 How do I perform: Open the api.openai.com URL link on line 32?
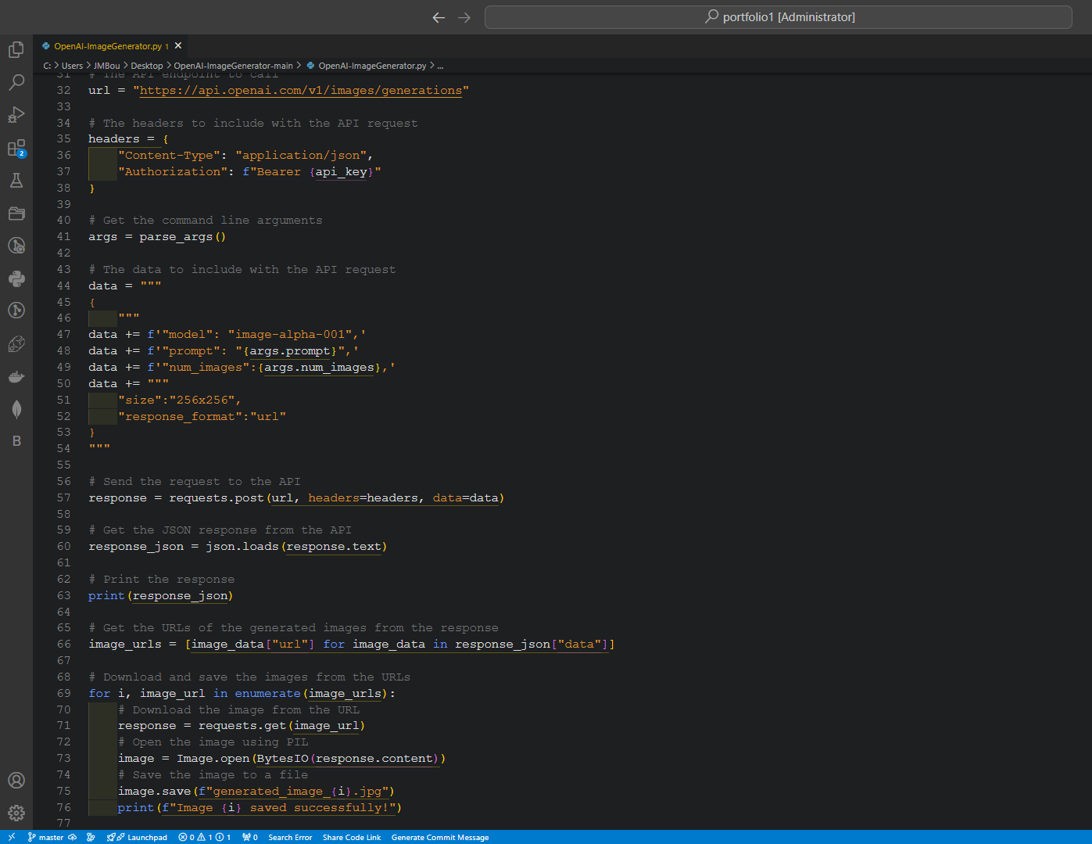[301, 91]
